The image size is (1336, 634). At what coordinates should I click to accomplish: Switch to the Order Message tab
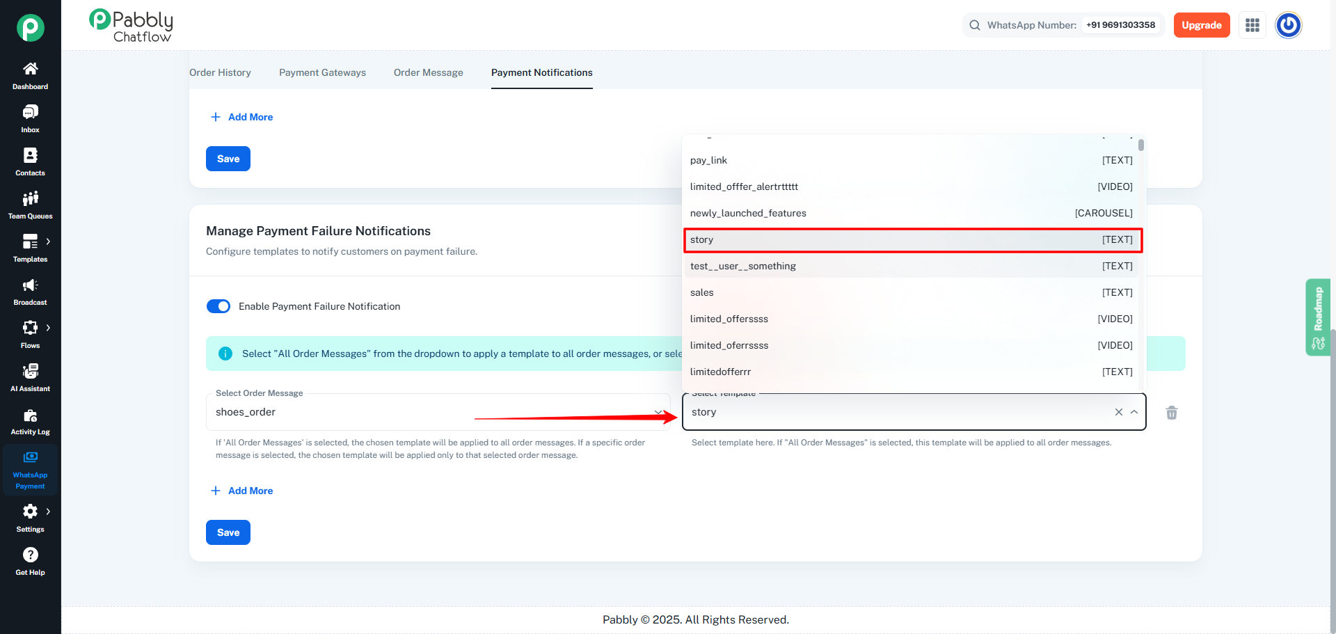pyautogui.click(x=428, y=72)
